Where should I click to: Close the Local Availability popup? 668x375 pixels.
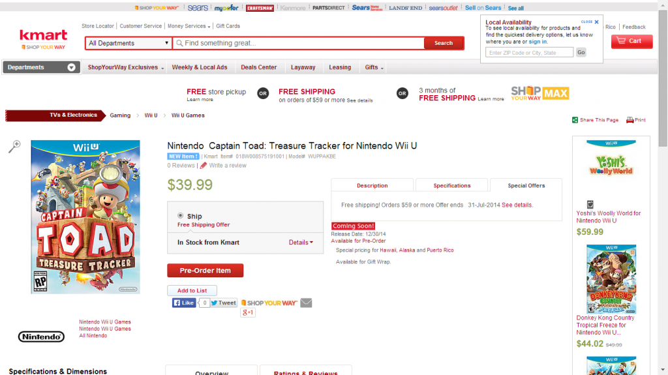596,22
